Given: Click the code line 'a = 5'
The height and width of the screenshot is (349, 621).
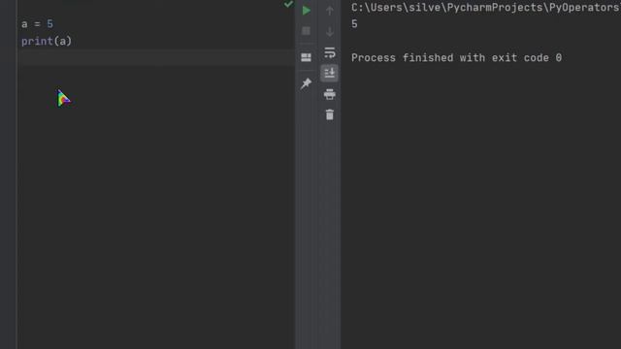Looking at the screenshot, I should [x=37, y=23].
